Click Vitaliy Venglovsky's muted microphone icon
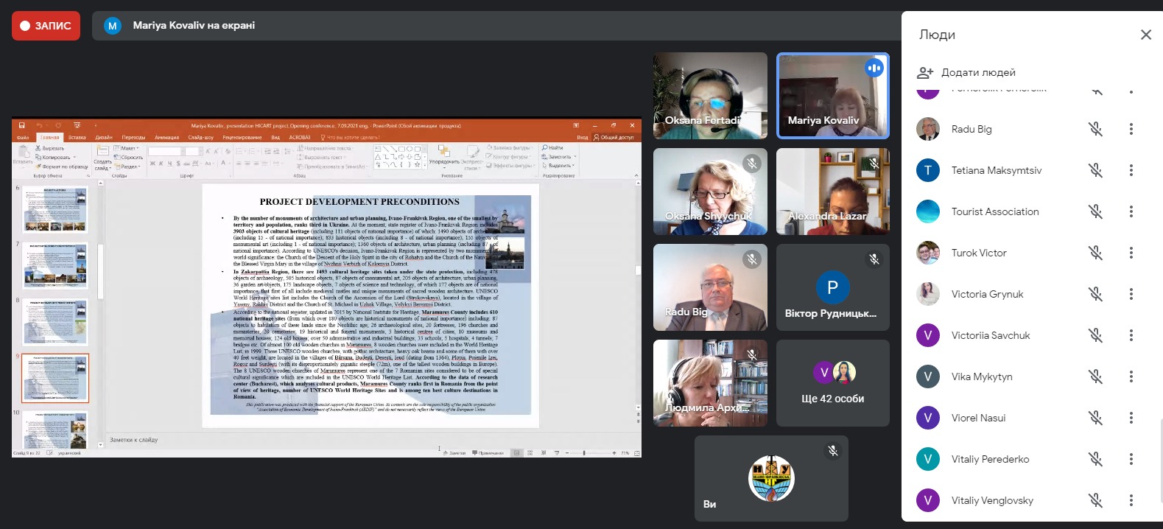 [x=1096, y=500]
